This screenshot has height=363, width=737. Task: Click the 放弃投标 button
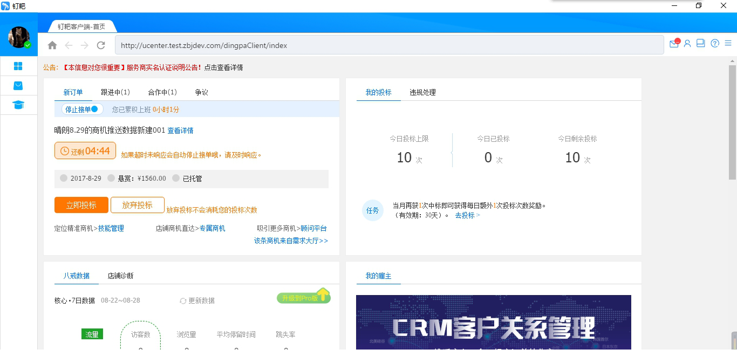coord(138,205)
